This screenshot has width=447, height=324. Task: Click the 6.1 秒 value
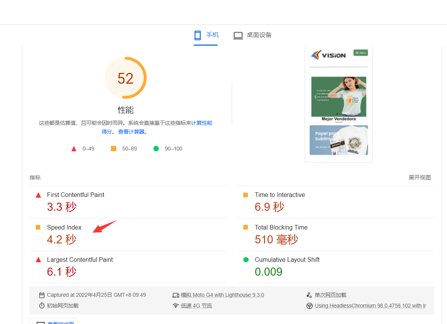pos(62,271)
